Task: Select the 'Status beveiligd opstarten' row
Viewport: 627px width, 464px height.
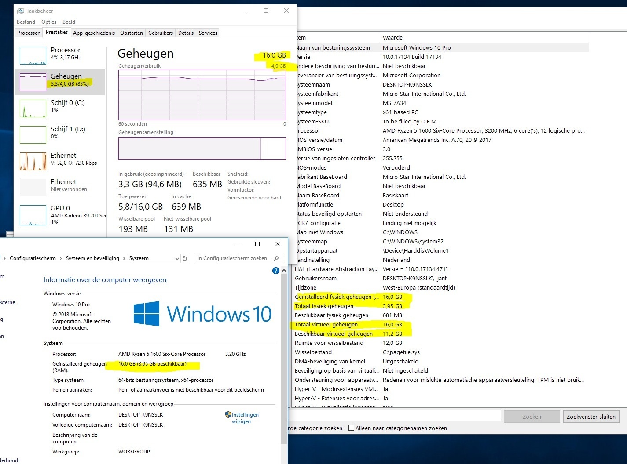Action: (x=442, y=214)
